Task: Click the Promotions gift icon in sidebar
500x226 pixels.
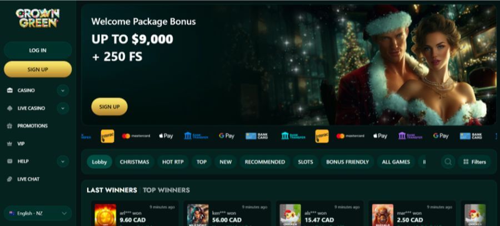Action: [x=9, y=126]
